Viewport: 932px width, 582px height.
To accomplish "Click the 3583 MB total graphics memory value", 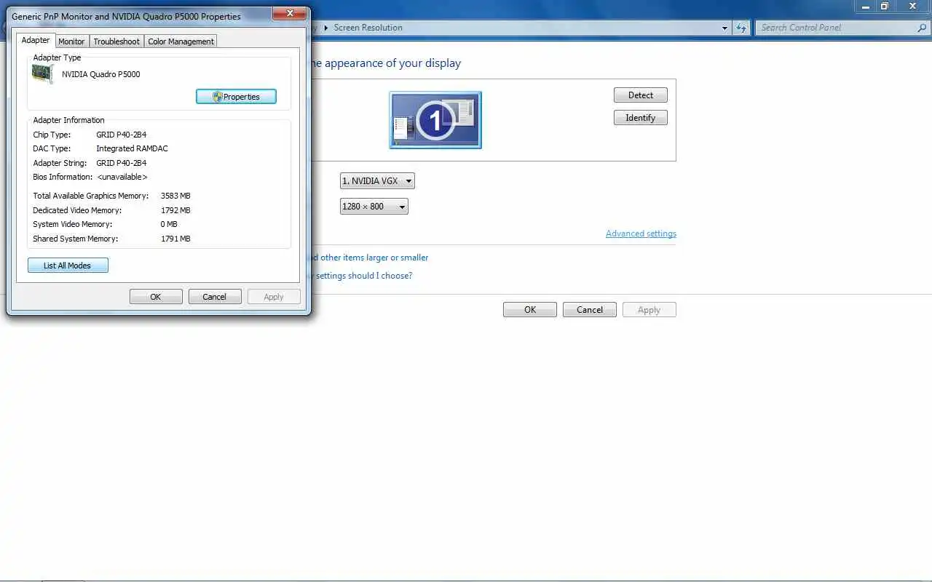I will pyautogui.click(x=175, y=196).
